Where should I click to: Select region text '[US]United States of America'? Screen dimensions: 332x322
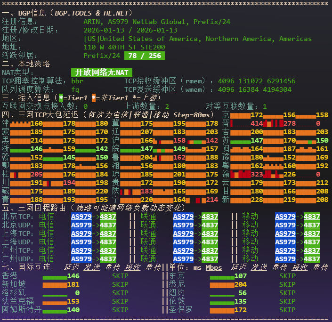point(141,39)
